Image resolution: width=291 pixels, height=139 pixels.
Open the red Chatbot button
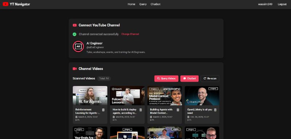[x=190, y=78]
